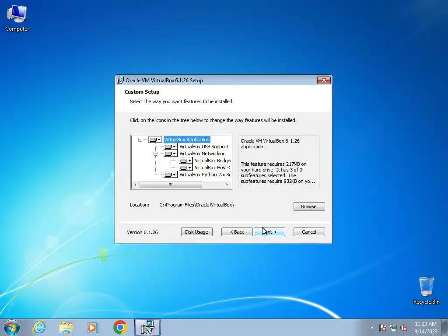The image size is (448, 336).
Task: Select VirtualBox Bridged networking tree item
Action: click(x=213, y=161)
